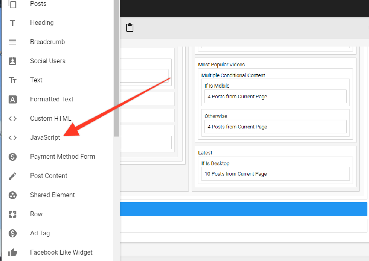Add a JavaScript element from the list
This screenshot has height=261, width=369.
click(45, 138)
